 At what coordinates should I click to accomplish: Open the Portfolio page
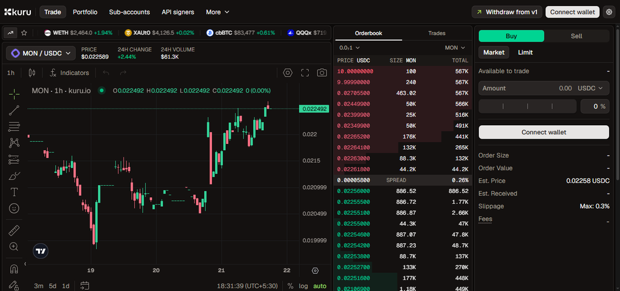pos(85,12)
